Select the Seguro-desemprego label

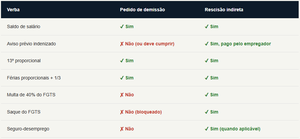click(x=28, y=129)
